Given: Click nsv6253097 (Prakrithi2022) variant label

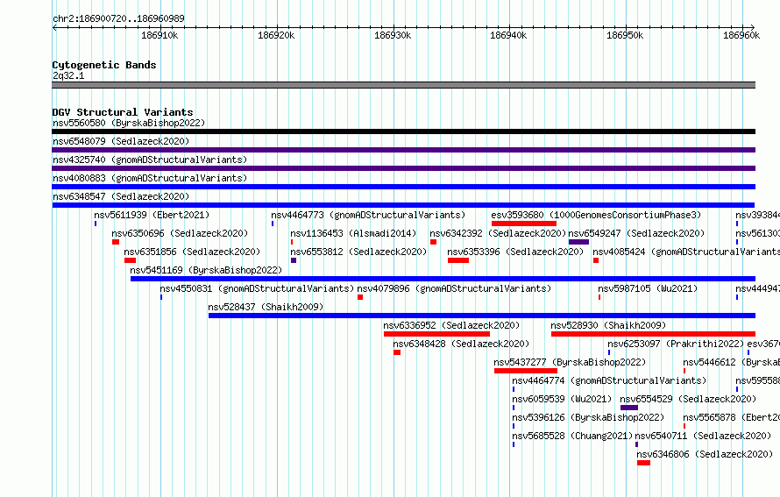Looking at the screenshot, I should (676, 344).
